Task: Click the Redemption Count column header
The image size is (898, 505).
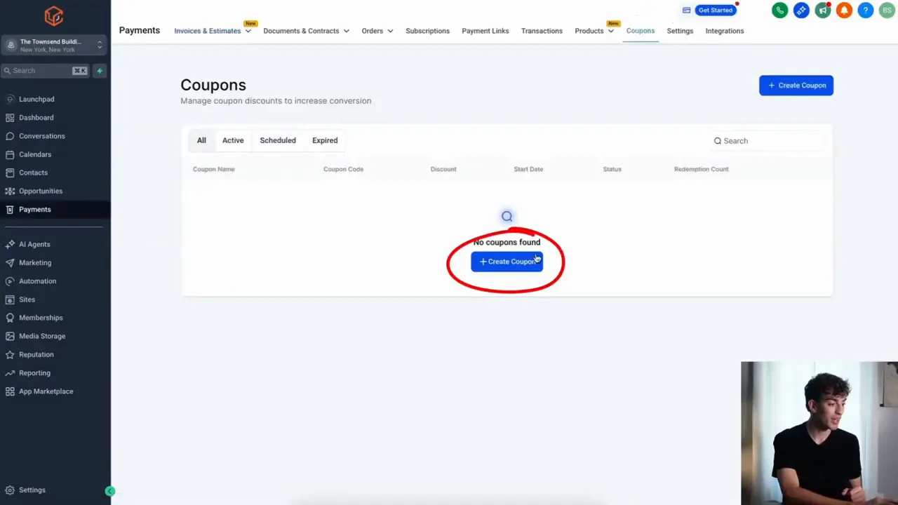Action: tap(701, 169)
